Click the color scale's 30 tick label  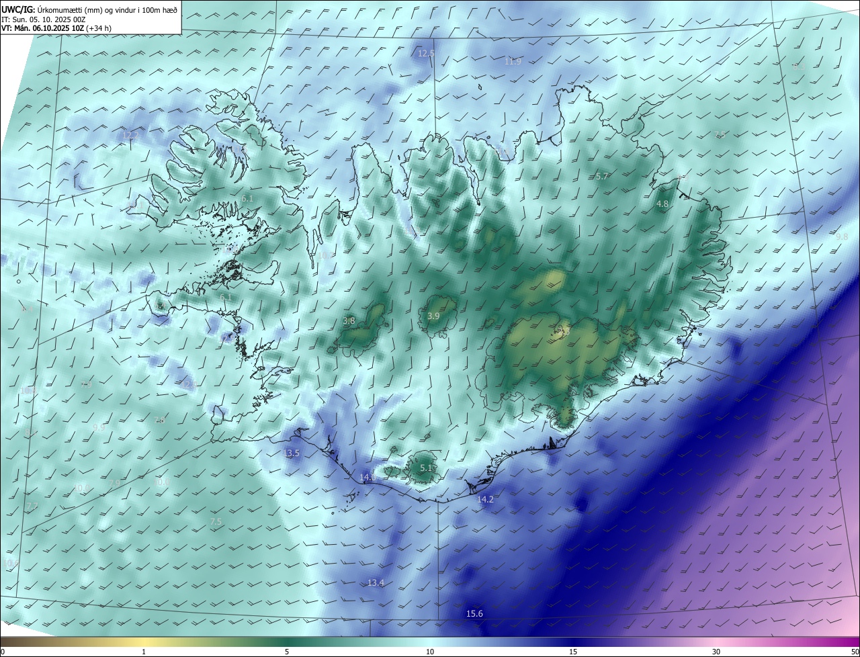pyautogui.click(x=716, y=652)
